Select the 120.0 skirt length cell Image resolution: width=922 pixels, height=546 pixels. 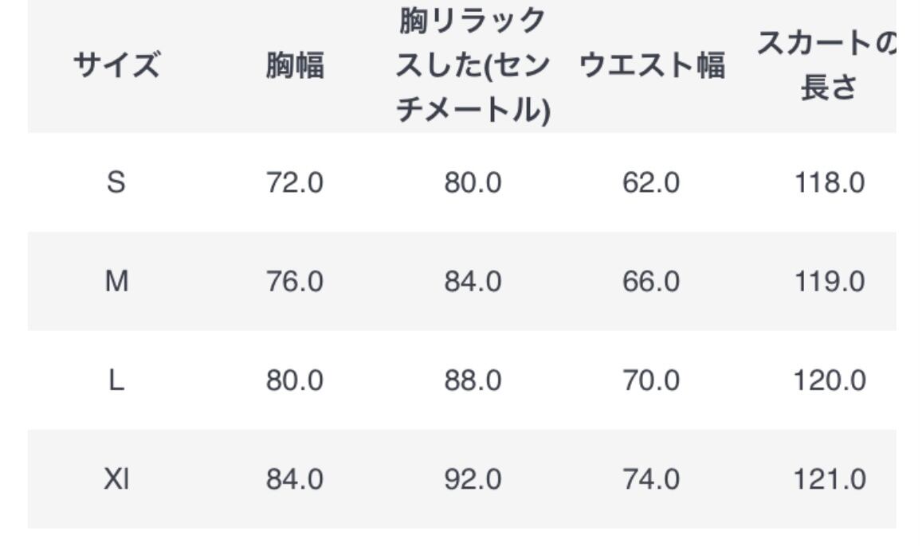[829, 381]
